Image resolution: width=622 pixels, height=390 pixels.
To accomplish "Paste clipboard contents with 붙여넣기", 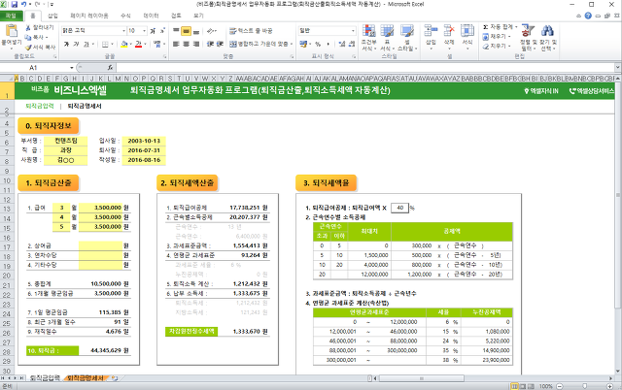I will [x=11, y=35].
